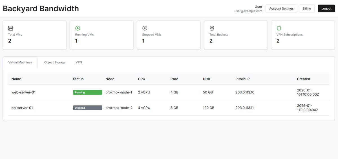Click the Stopped VMs label
This screenshot has height=159, width=338.
[x=152, y=35]
